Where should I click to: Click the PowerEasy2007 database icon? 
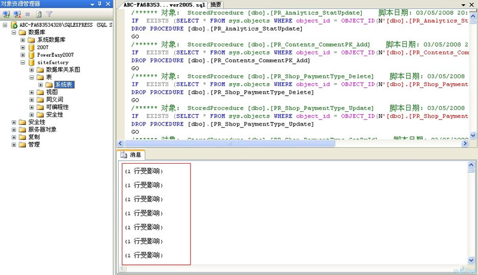click(31, 55)
